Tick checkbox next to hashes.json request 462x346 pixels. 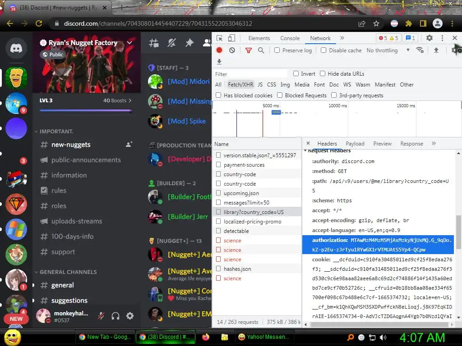coord(218,269)
